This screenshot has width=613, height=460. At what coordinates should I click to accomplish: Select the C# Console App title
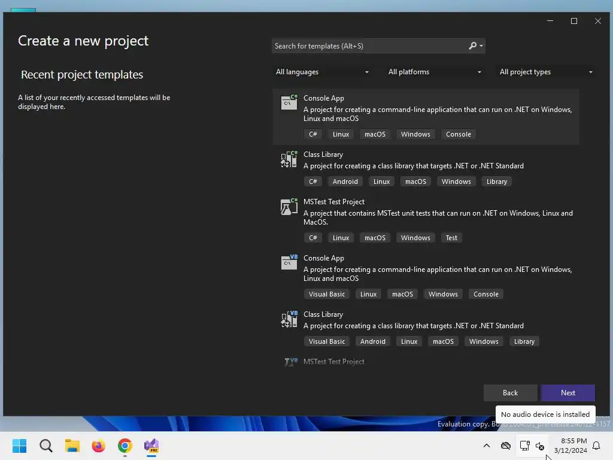pyautogui.click(x=324, y=98)
